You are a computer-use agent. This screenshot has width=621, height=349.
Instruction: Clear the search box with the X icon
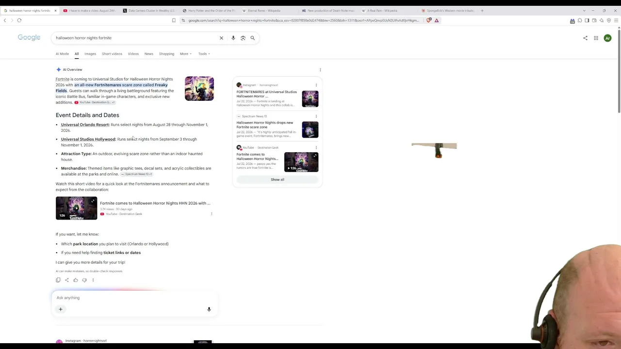pos(221,38)
